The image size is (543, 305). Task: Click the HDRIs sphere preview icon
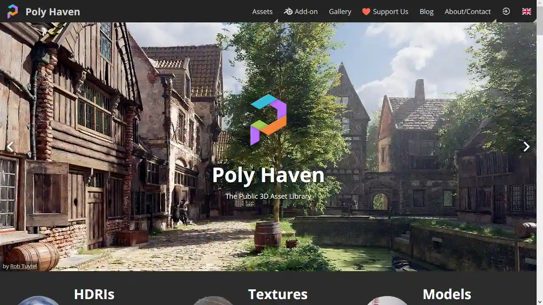coord(39,302)
